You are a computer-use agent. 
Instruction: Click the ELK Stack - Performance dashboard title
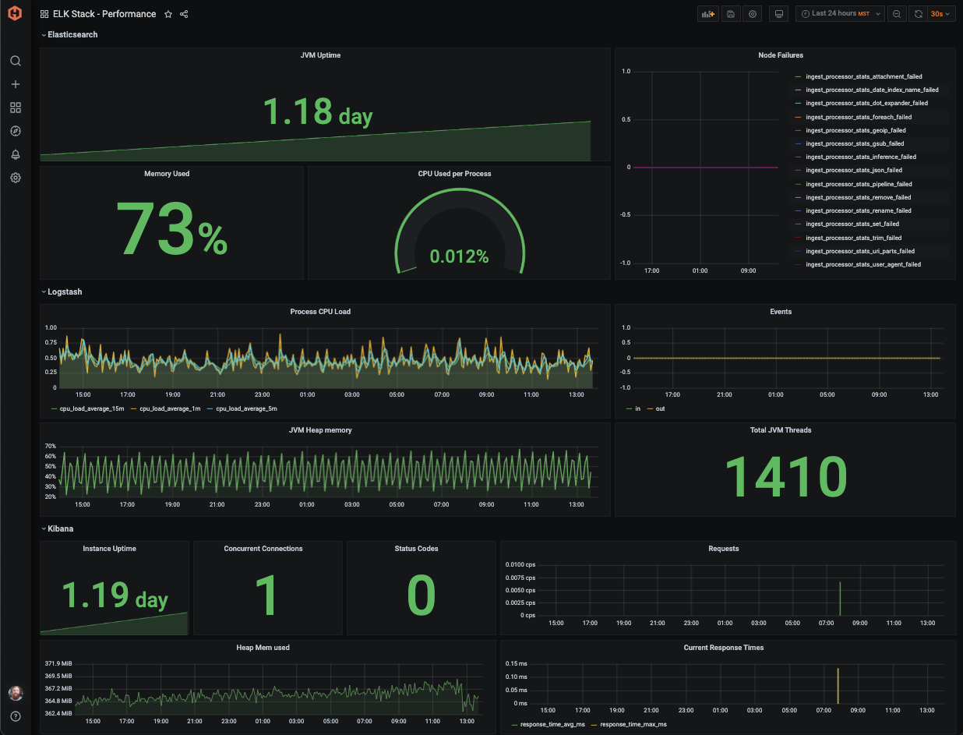(104, 14)
